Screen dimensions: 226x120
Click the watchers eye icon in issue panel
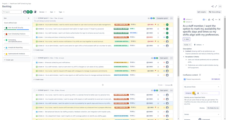(x=204, y=20)
